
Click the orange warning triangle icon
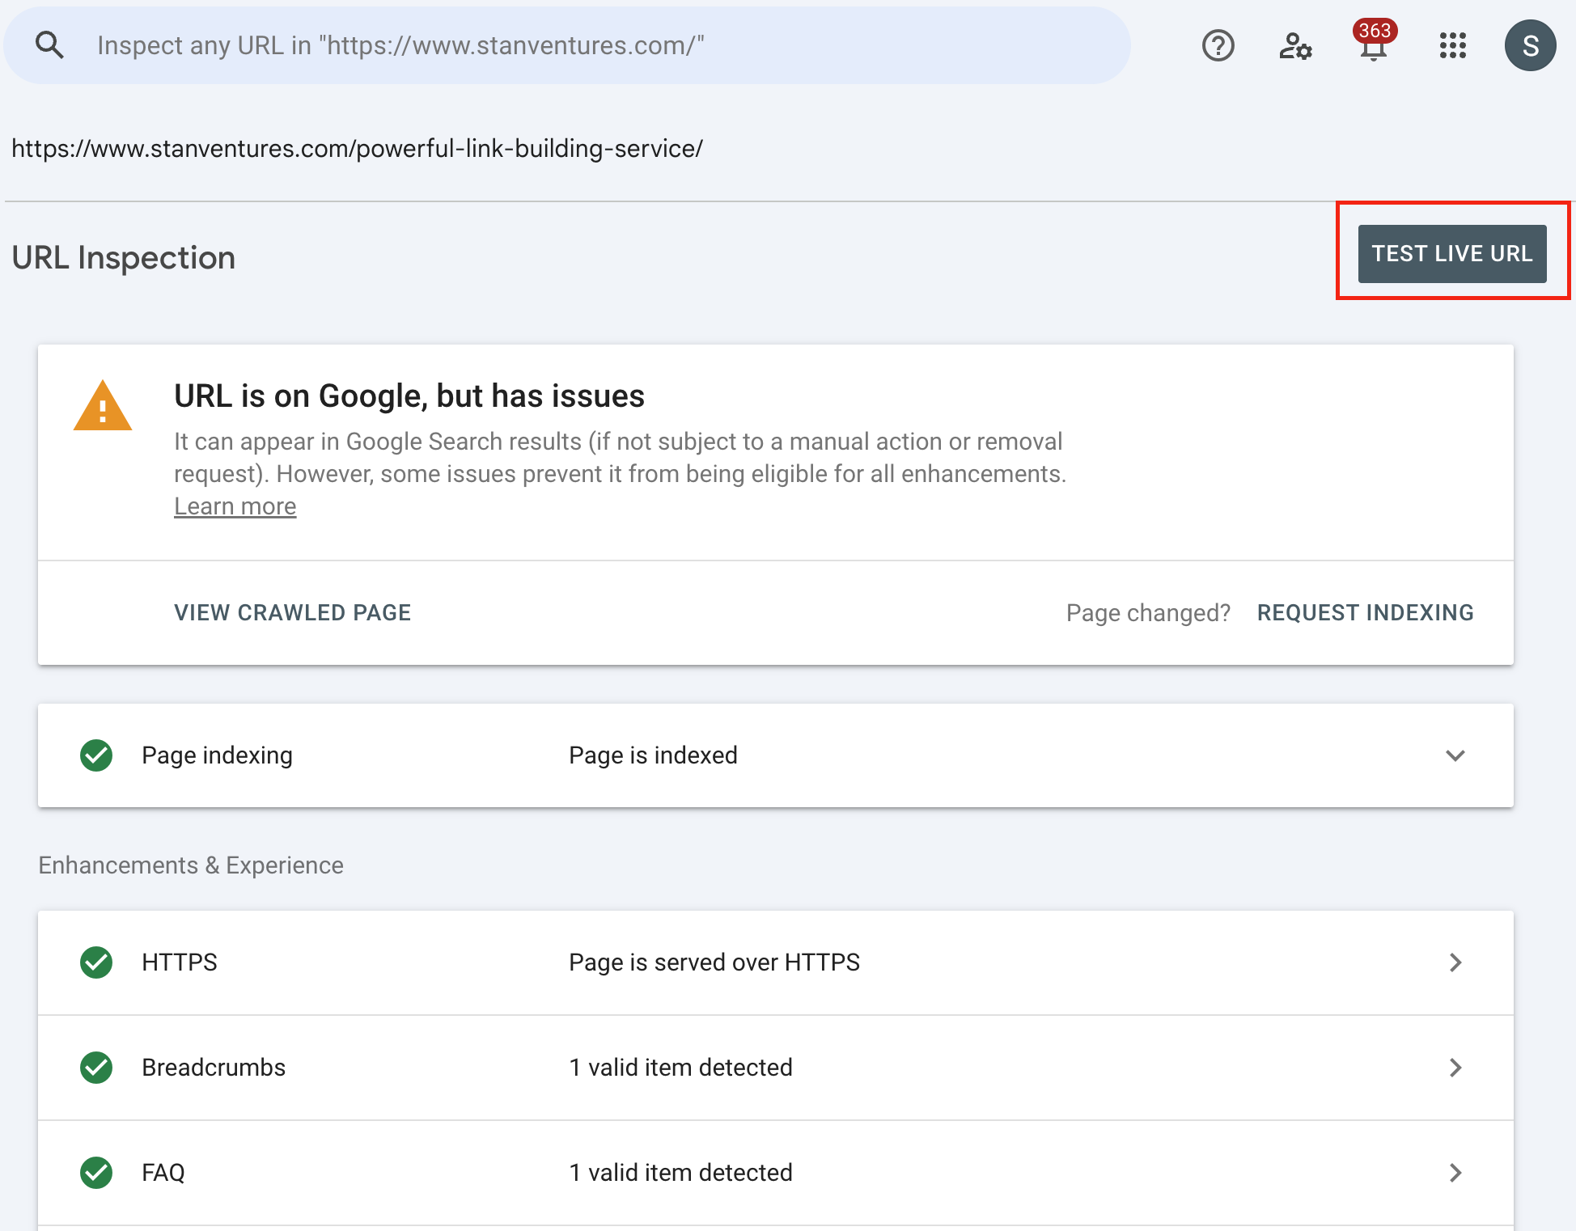[x=103, y=407]
